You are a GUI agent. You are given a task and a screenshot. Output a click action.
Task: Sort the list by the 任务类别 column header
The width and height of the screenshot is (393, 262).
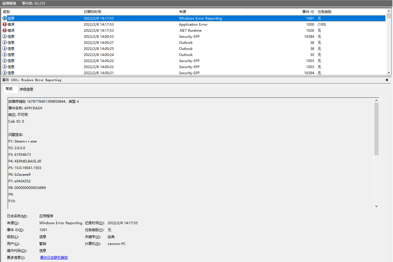(x=351, y=12)
